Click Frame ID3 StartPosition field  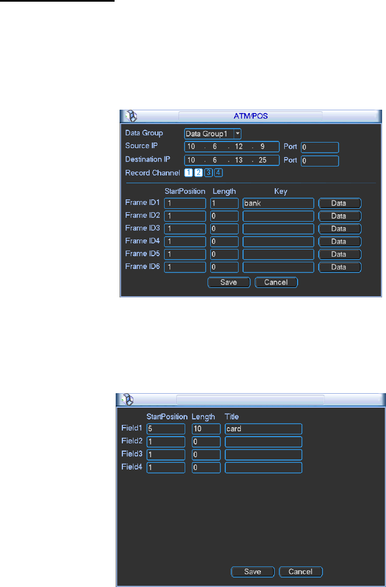185,229
